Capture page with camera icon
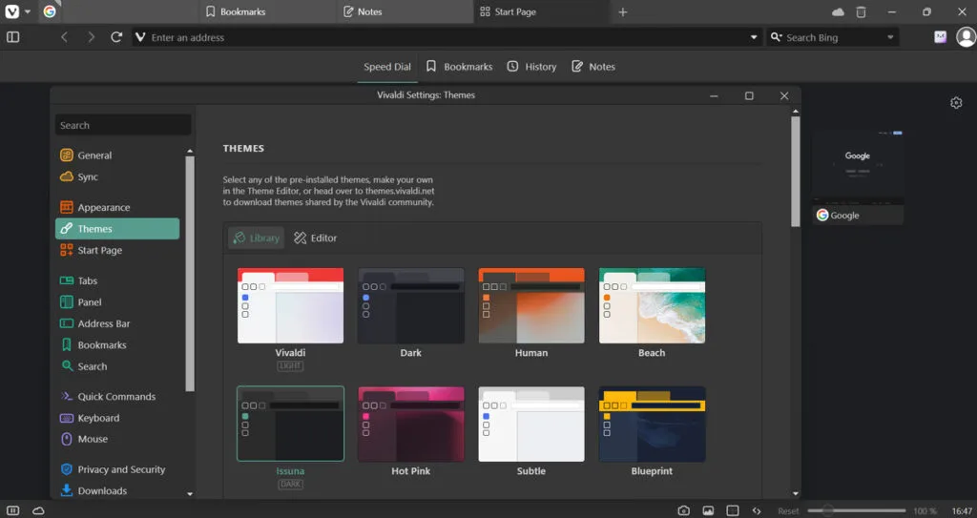The width and height of the screenshot is (977, 518). (683, 510)
